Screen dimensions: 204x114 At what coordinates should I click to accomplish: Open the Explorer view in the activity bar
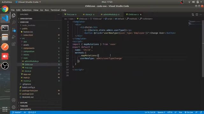[13, 16]
